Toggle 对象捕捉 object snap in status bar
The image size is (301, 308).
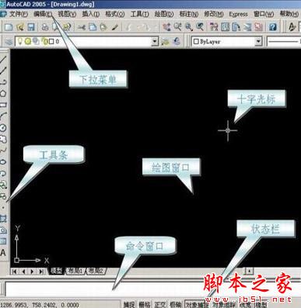[197, 304]
